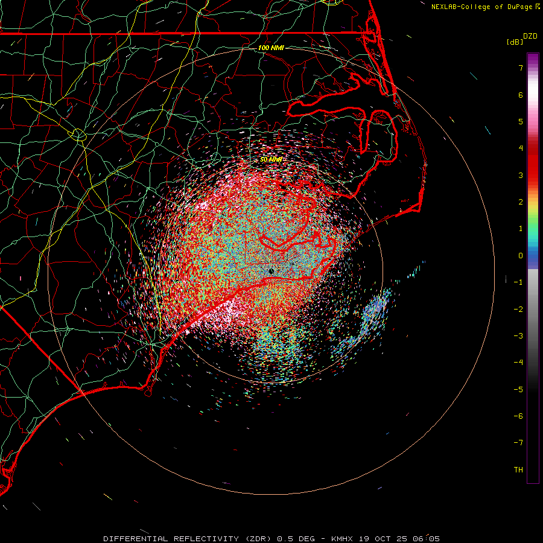Click the 19 OCT 25 date in the caption
The height and width of the screenshot is (543, 543).
click(382, 539)
